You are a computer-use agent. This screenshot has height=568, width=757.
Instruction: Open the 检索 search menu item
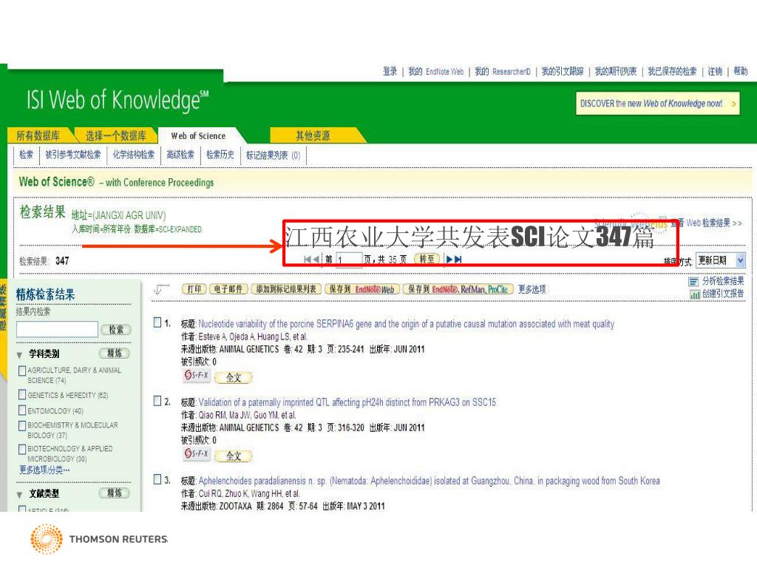[26, 155]
